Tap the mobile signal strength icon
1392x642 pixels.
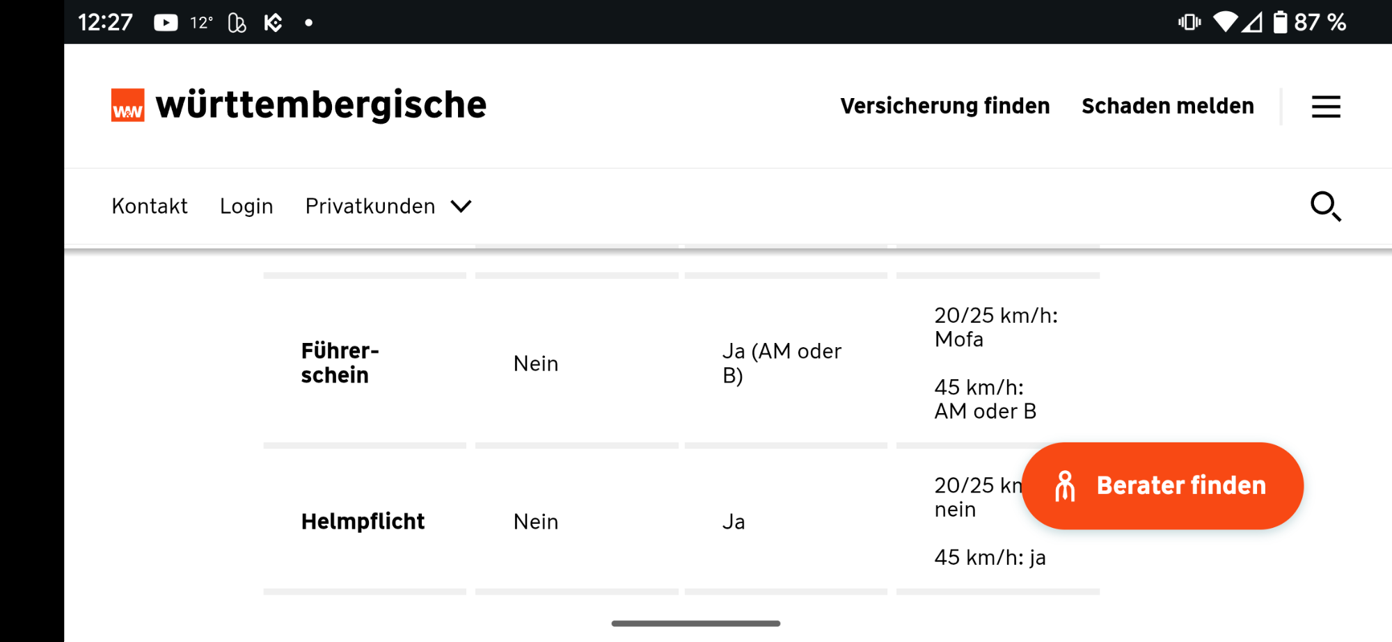coord(1253,23)
